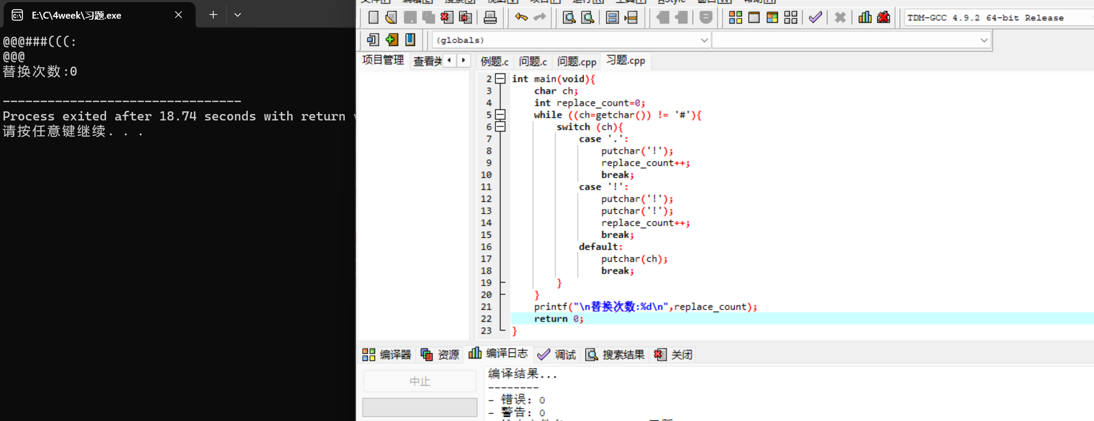Run the program from the toolbar

[754, 18]
